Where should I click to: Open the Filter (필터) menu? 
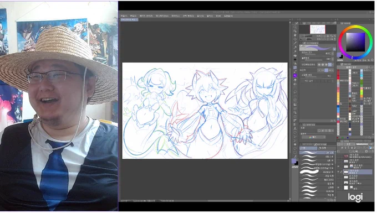click(210, 16)
